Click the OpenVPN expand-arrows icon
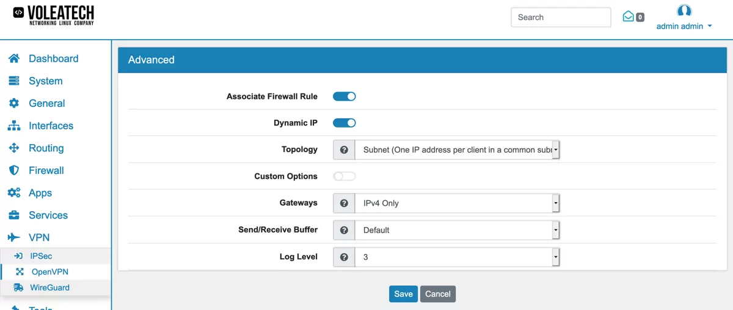The image size is (733, 310). point(20,272)
